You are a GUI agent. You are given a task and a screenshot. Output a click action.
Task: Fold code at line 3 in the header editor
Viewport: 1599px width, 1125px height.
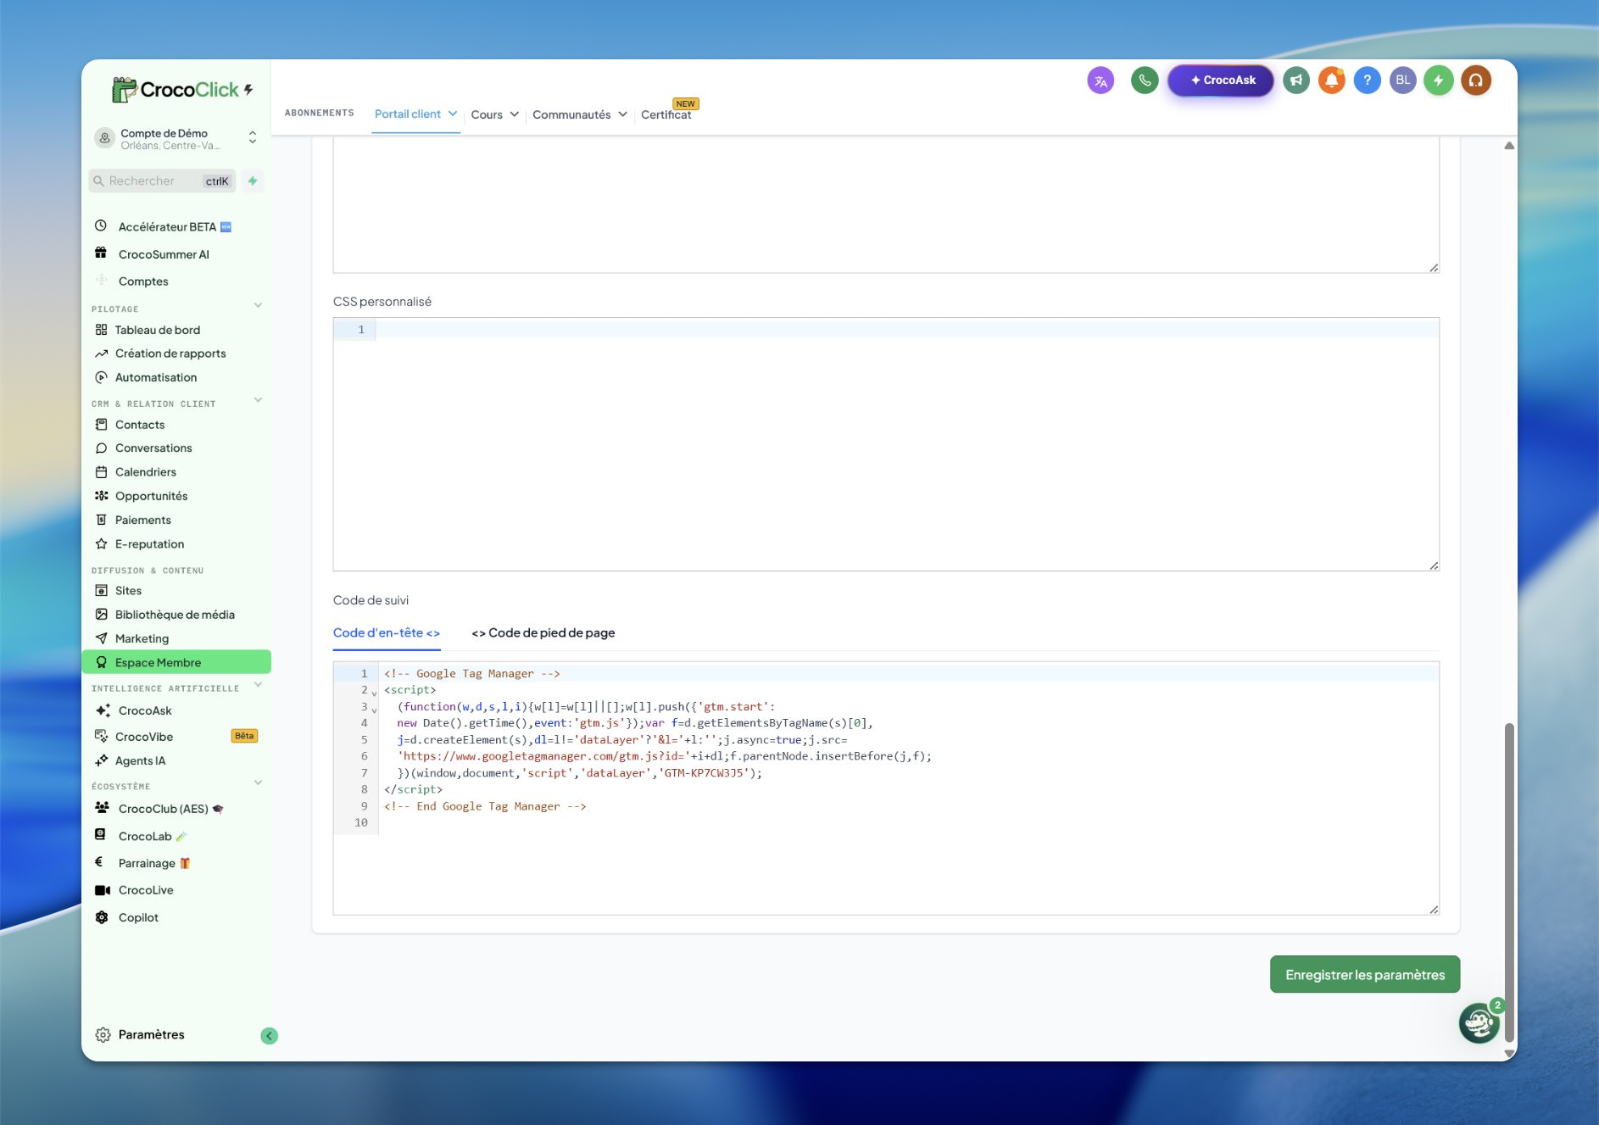[374, 710]
